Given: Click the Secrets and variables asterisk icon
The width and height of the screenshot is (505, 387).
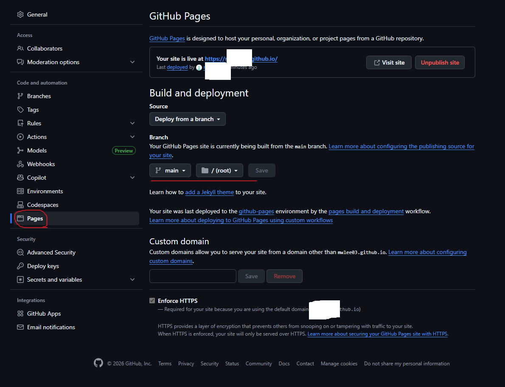Looking at the screenshot, I should coord(20,280).
